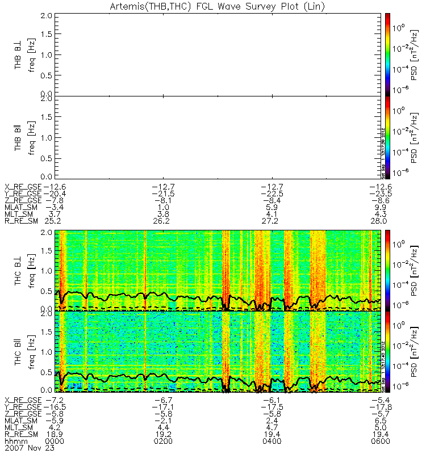This screenshot has width=426, height=454.
Task: Click Y_RE_GSE value -20.4
Action: coord(55,194)
